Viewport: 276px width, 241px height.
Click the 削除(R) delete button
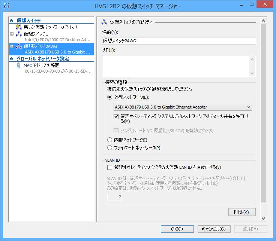241,212
